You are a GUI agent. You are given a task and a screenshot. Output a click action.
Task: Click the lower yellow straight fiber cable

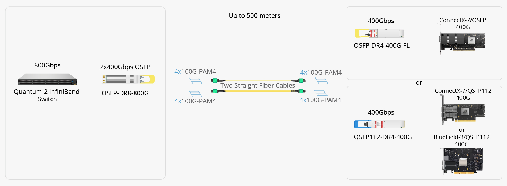pyautogui.click(x=258, y=91)
